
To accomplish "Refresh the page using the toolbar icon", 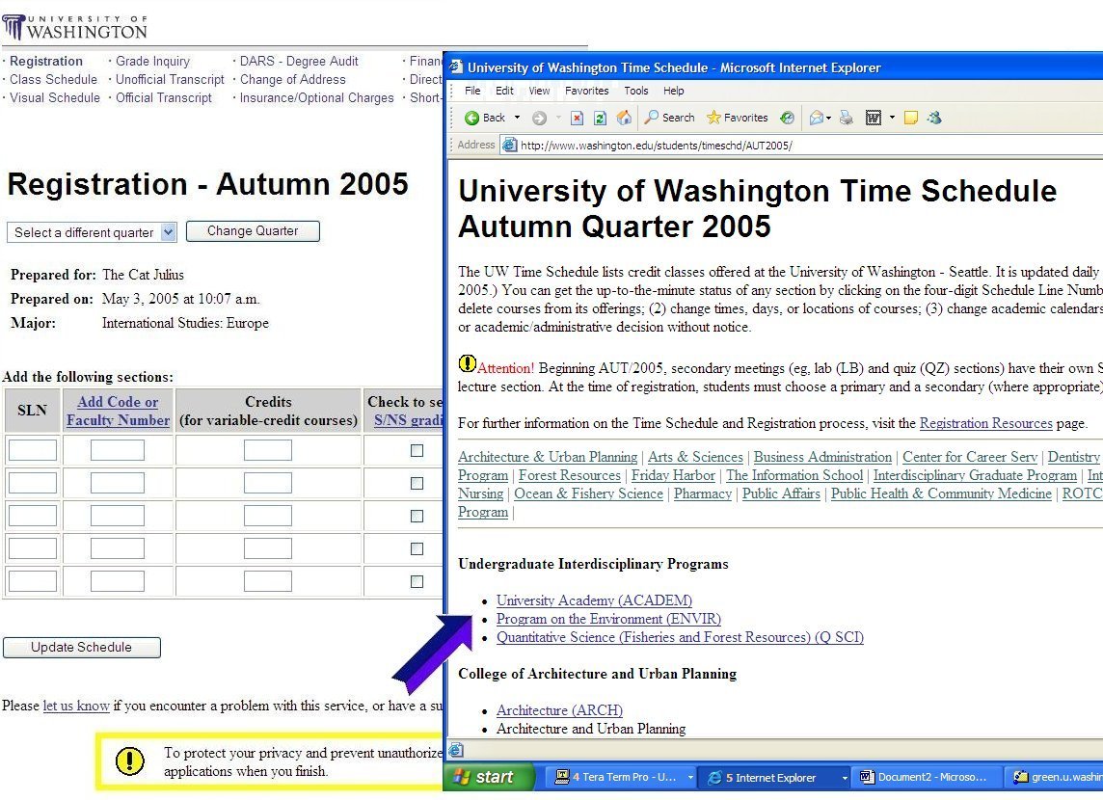I will tap(600, 119).
